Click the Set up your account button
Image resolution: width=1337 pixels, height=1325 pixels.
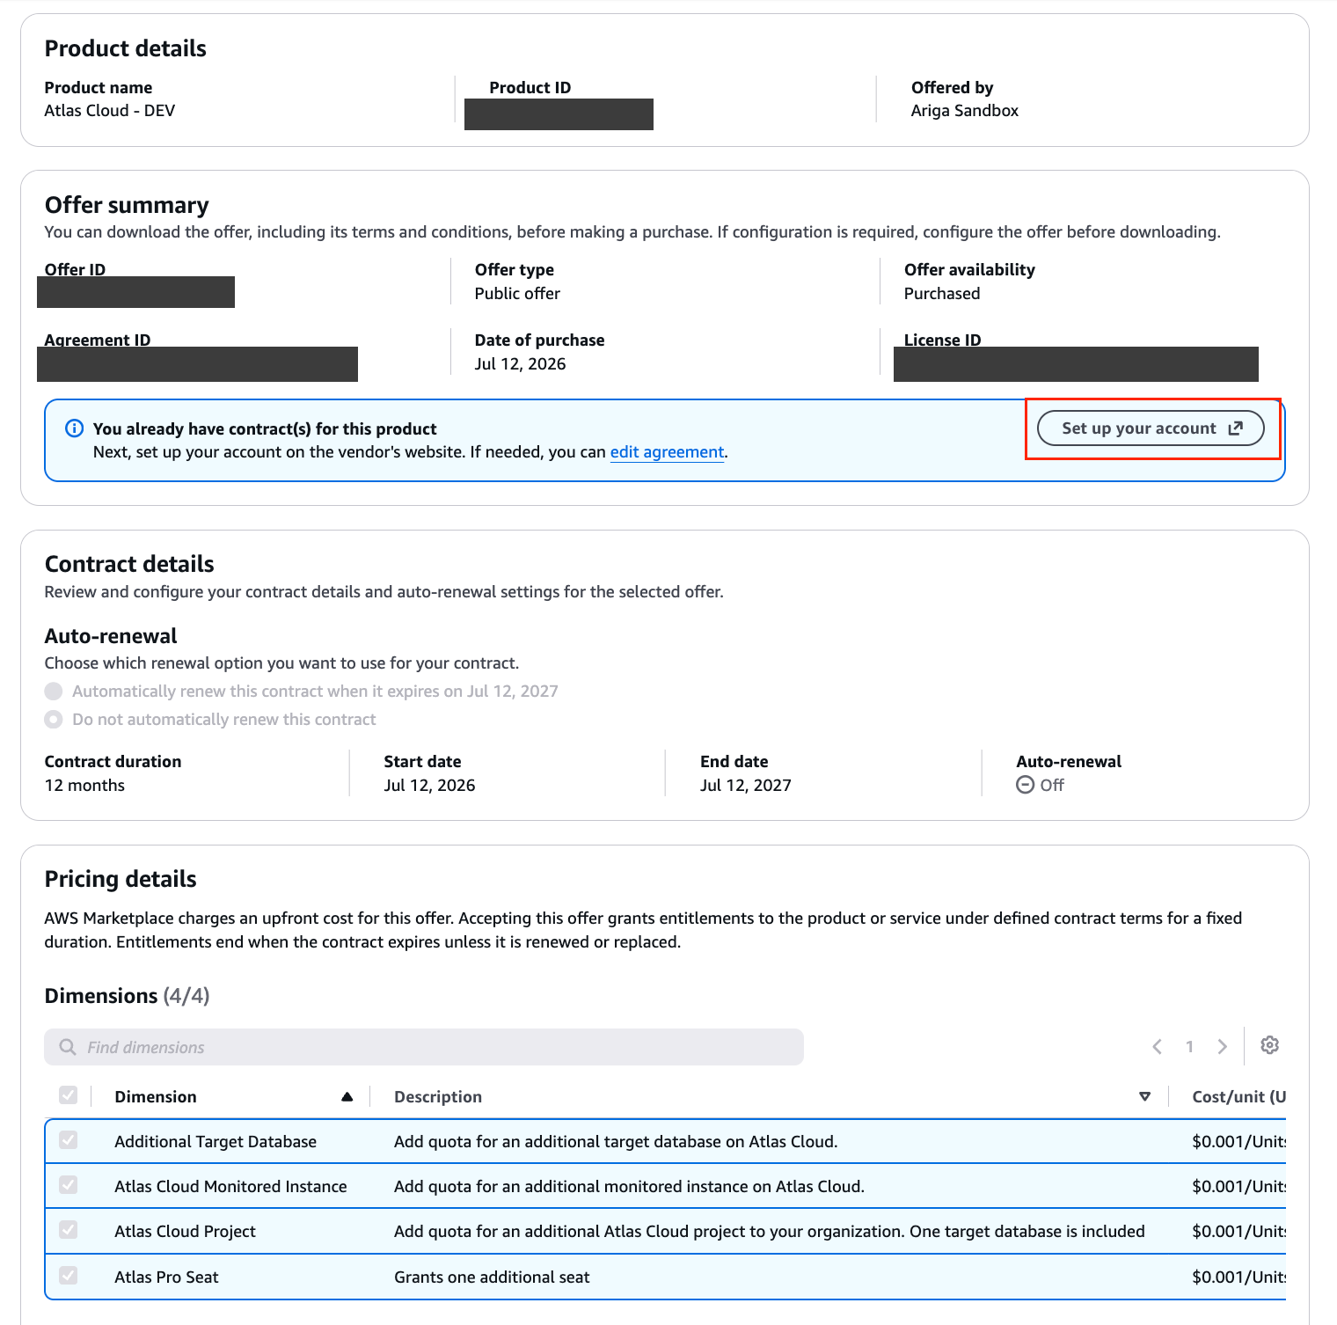tap(1151, 428)
